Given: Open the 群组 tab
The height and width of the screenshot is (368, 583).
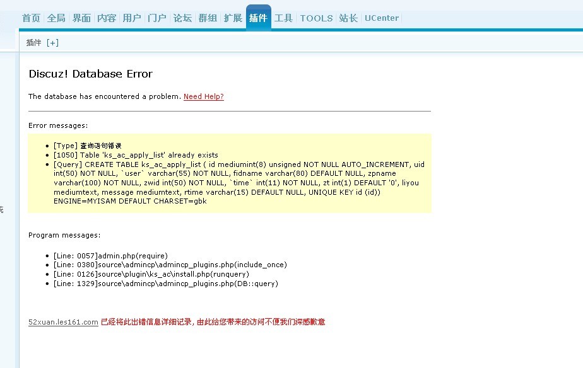Looking at the screenshot, I should point(208,18).
